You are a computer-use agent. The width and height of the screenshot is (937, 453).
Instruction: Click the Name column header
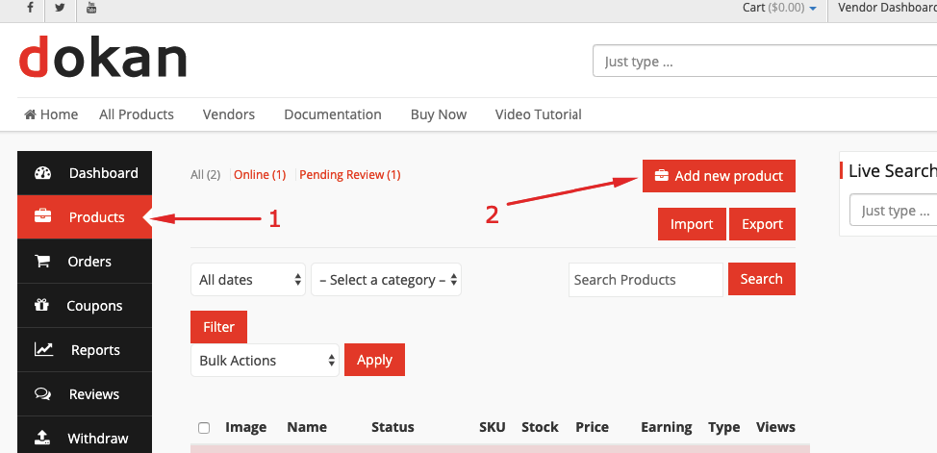coord(307,427)
